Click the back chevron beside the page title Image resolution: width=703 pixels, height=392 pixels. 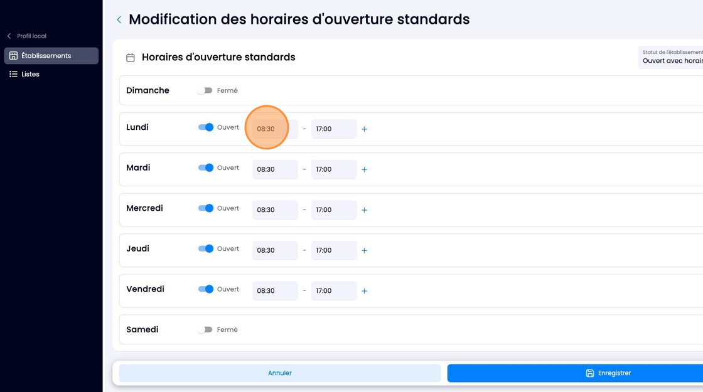coord(119,19)
